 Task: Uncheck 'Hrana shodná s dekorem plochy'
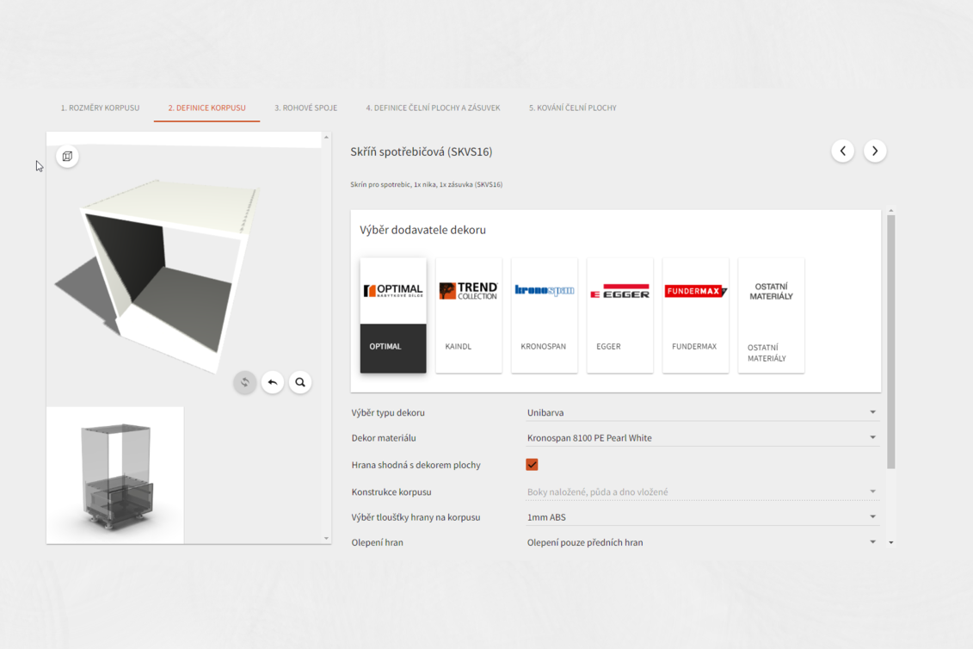point(532,465)
